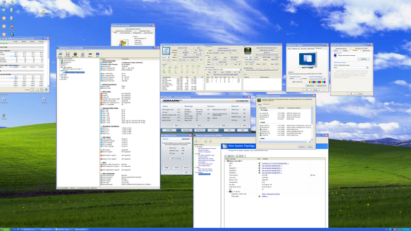411x231 pixels.
Task: Expand Motherboard node in HWiNFO32 tree
Action: point(60,62)
